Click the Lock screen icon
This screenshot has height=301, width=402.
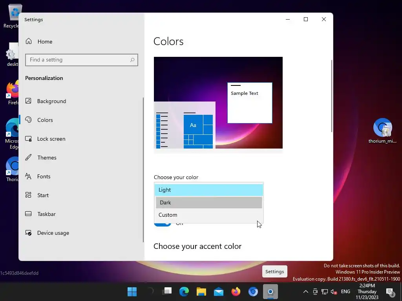[x=28, y=139]
